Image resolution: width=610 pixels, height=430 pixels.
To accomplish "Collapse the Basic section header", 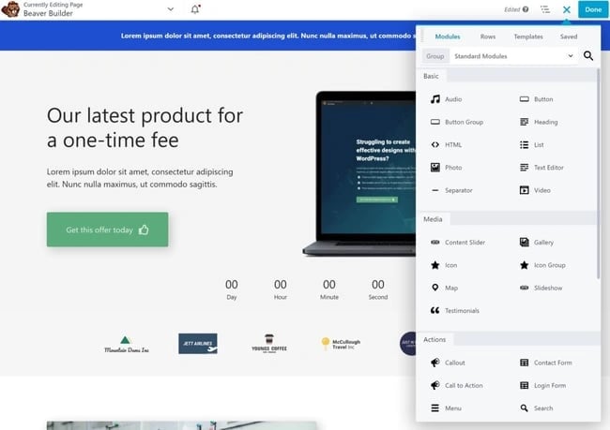I will pyautogui.click(x=431, y=76).
